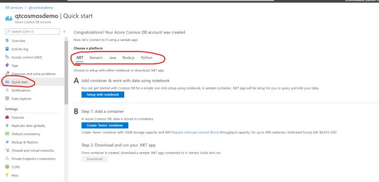379x182 pixels.
Task: Click Setup with notebook button
Action: pyautogui.click(x=103, y=95)
